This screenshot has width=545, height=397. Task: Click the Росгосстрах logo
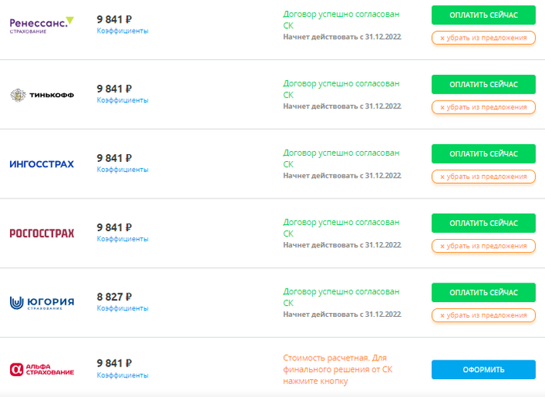(41, 234)
